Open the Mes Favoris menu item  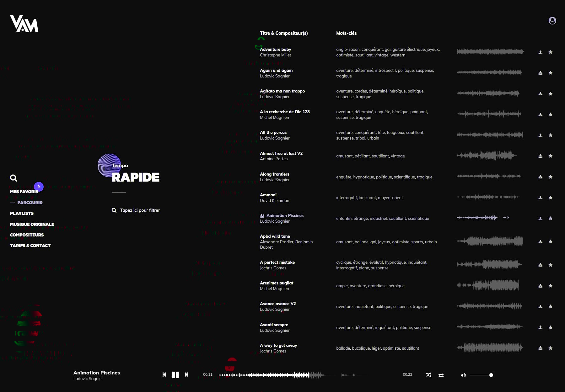[24, 192]
